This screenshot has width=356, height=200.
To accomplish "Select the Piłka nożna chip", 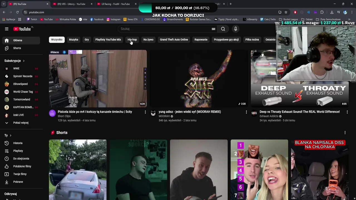I will click(252, 39).
